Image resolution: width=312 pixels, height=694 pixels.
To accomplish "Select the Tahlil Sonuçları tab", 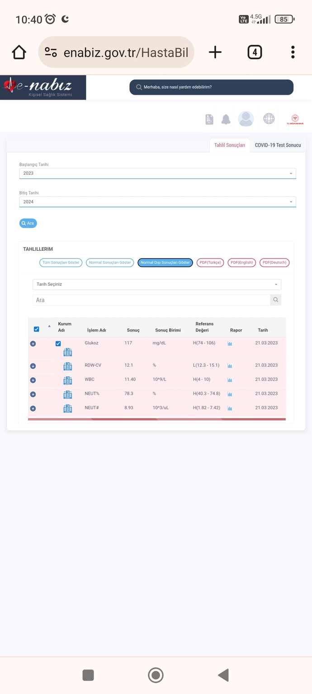I will point(230,145).
